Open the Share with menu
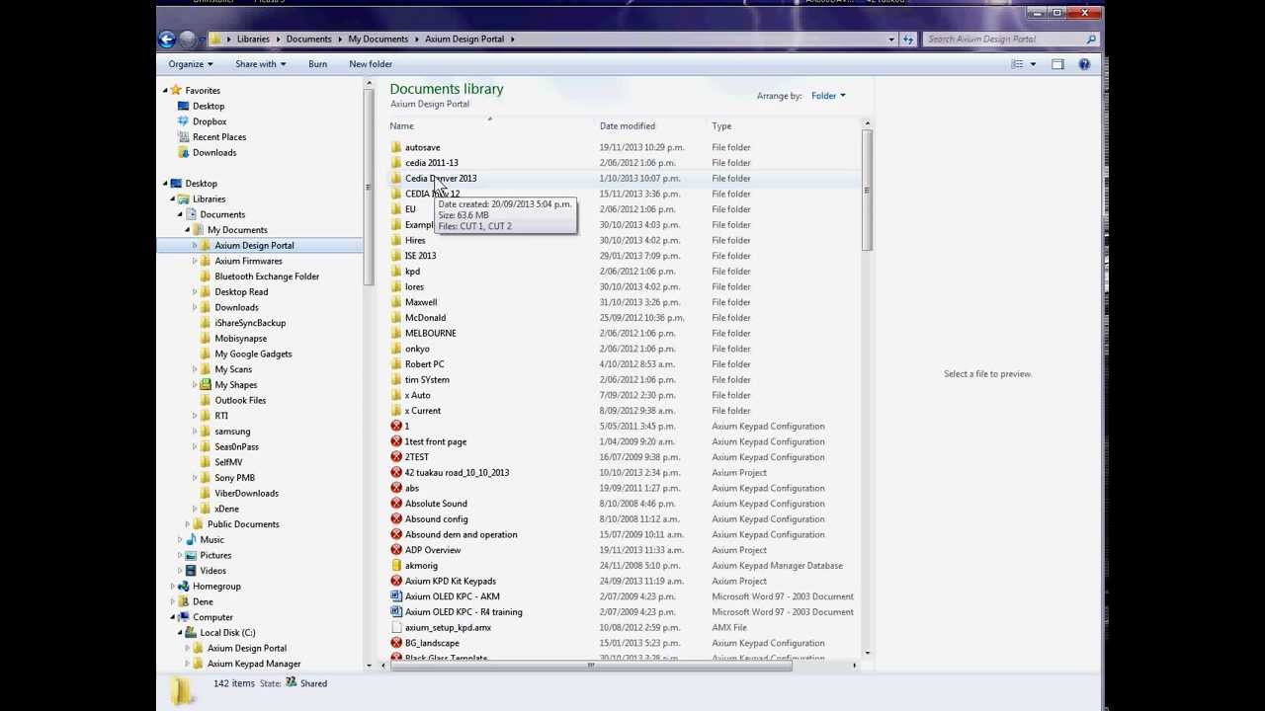This screenshot has height=711, width=1265. [260, 64]
